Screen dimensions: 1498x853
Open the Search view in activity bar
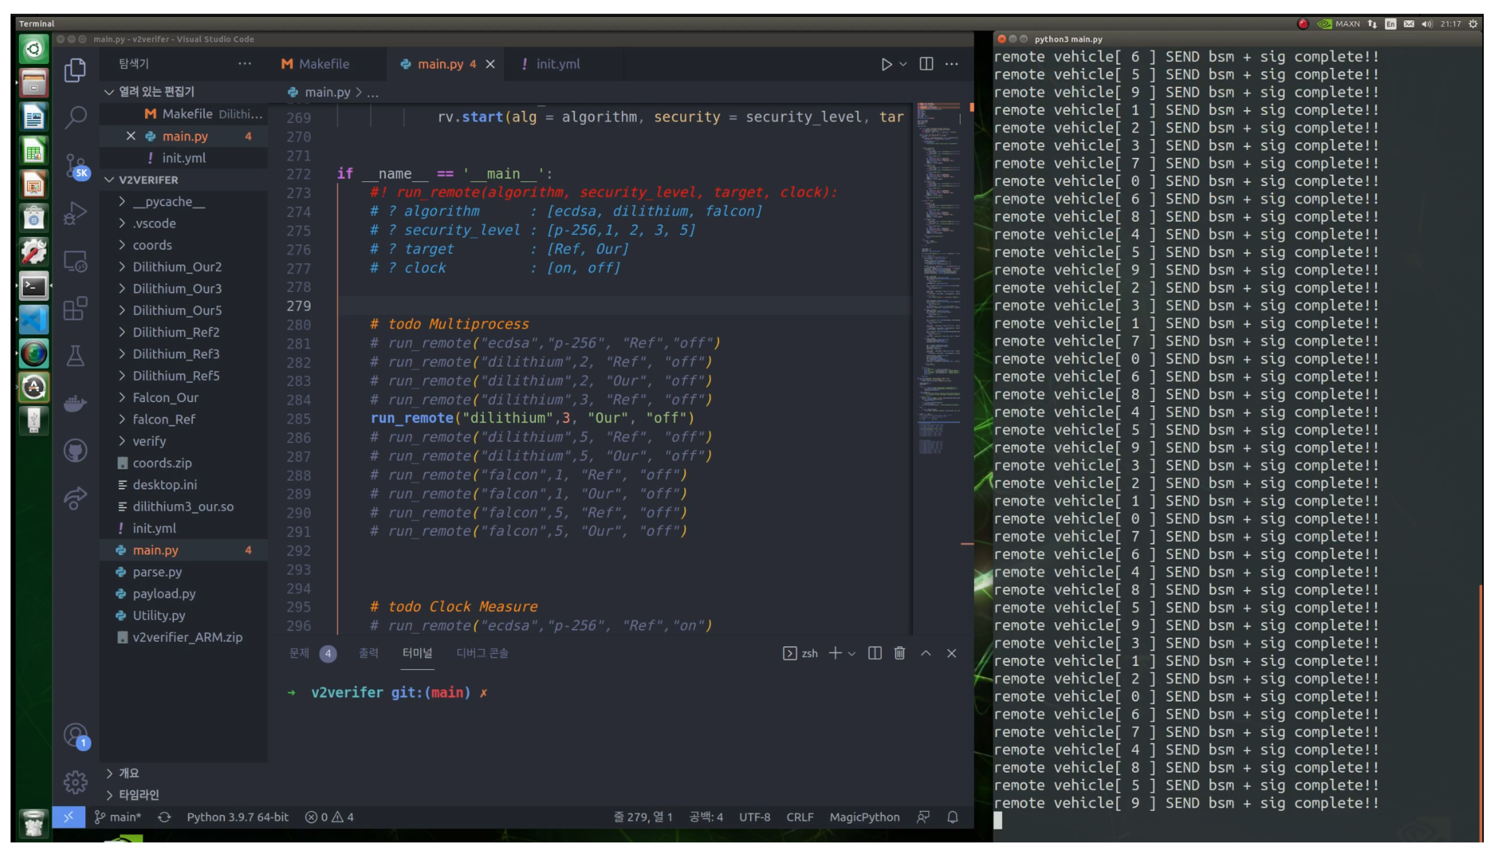[76, 117]
